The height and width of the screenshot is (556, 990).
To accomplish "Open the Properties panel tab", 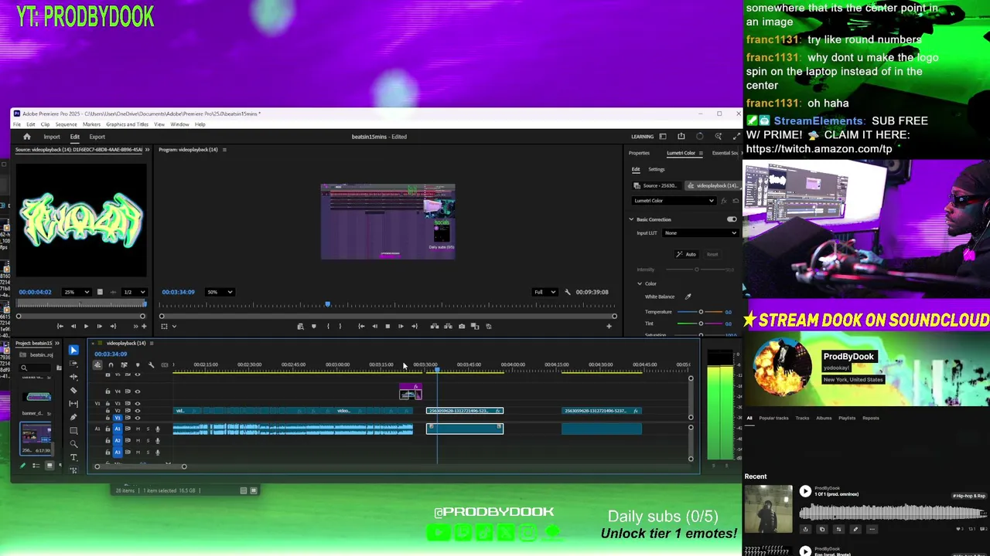I will tap(639, 153).
